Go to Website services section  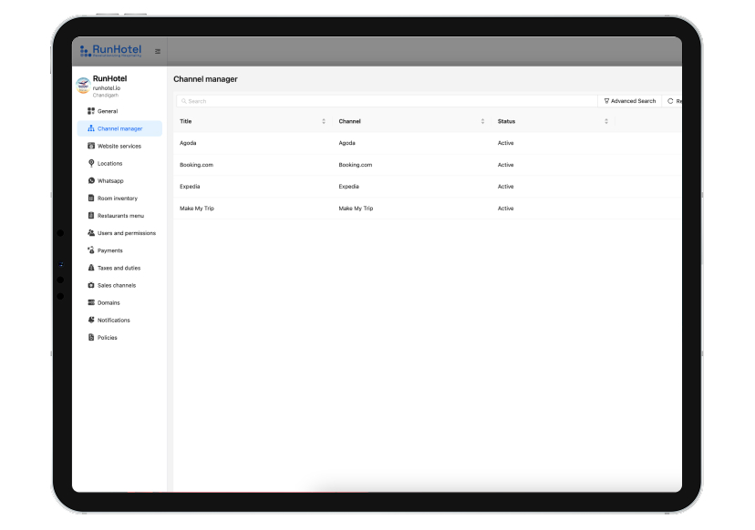point(119,146)
